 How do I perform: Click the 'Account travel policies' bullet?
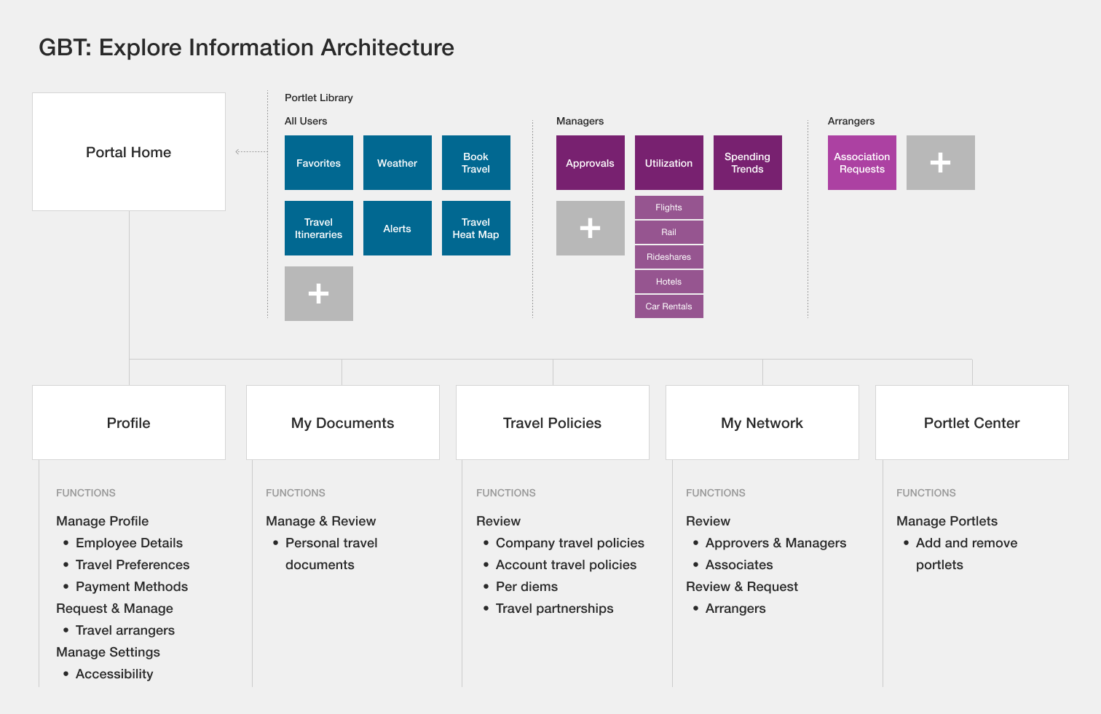pyautogui.click(x=567, y=565)
